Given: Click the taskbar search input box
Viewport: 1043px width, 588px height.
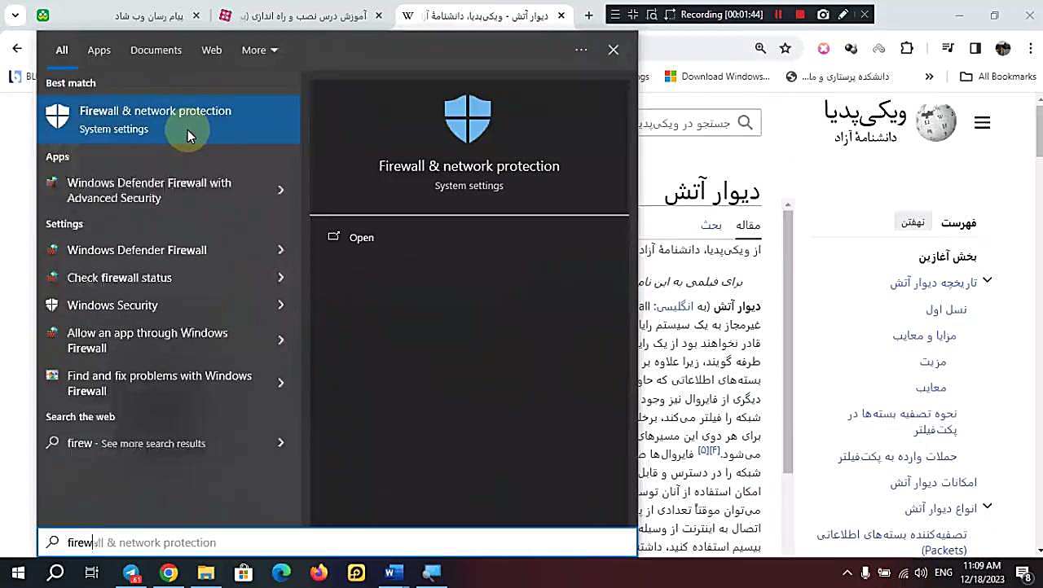Looking at the screenshot, I should pyautogui.click(x=337, y=542).
